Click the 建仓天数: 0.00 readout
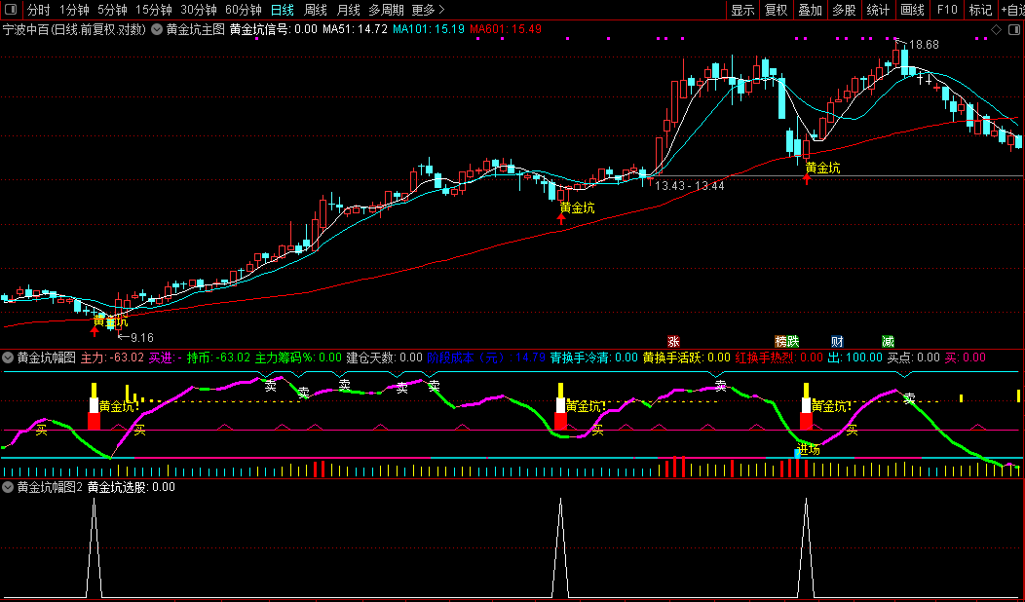Image resolution: width=1025 pixels, height=602 pixels. point(384,357)
